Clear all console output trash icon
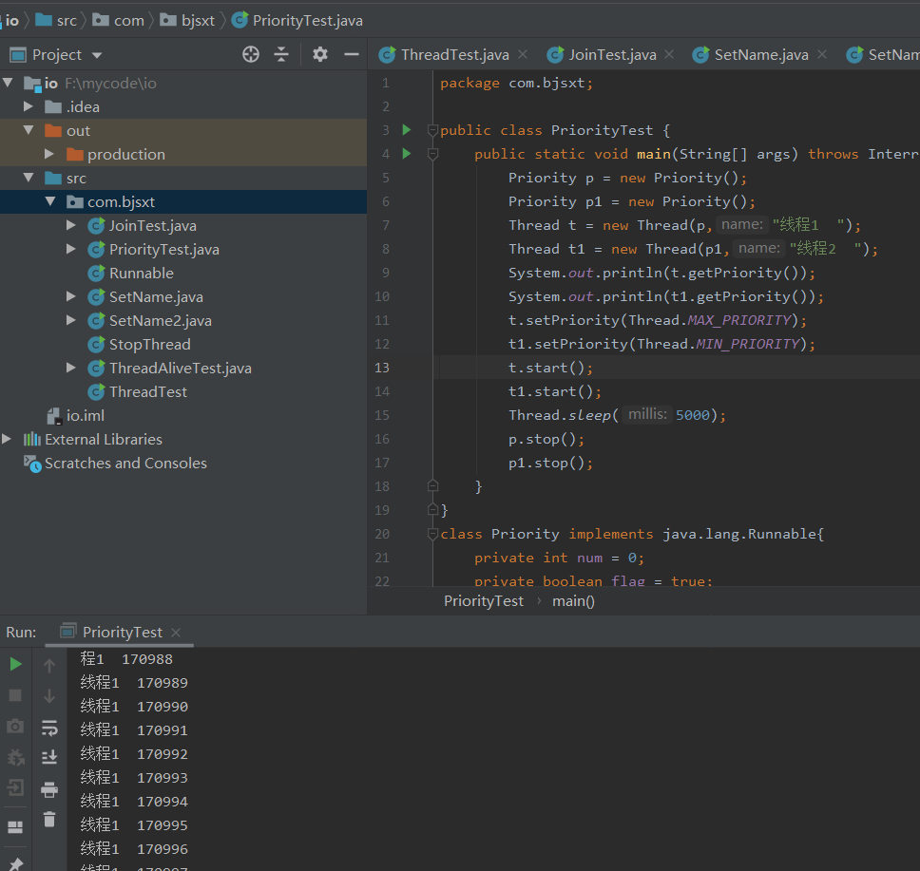Screen dimensions: 920x871 click(x=49, y=819)
